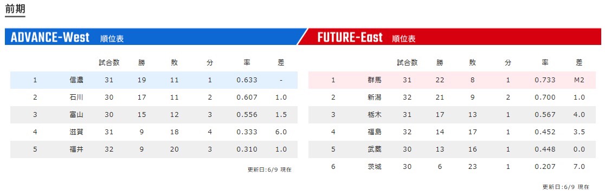The width and height of the screenshot is (605, 196).
Task: Click the 茨城 team name
Action: (x=375, y=167)
